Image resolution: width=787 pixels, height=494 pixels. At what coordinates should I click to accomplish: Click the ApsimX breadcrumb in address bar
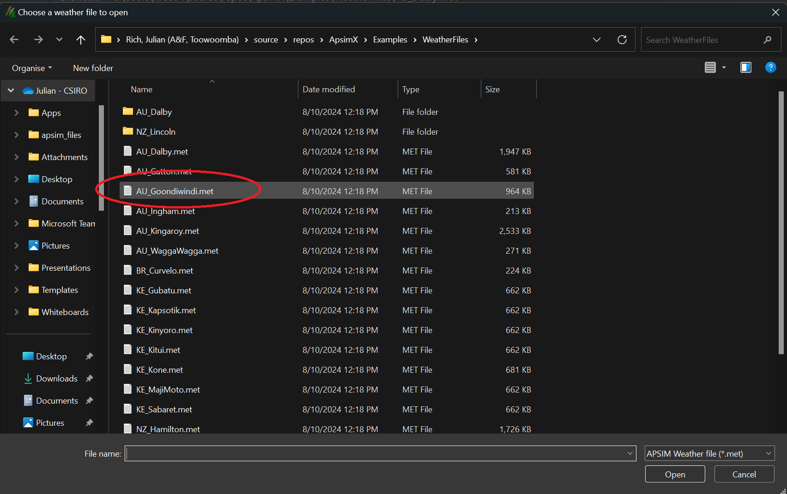(343, 40)
